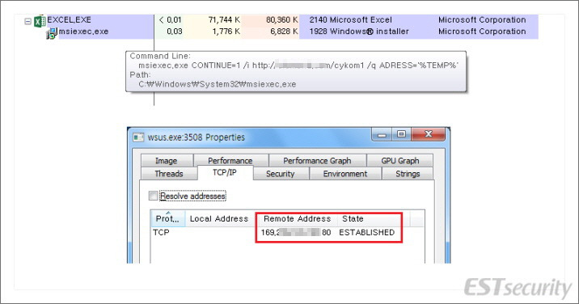Viewport: 579px width, 304px height.
Task: Click the 80,360 K working set value
Action: (282, 20)
